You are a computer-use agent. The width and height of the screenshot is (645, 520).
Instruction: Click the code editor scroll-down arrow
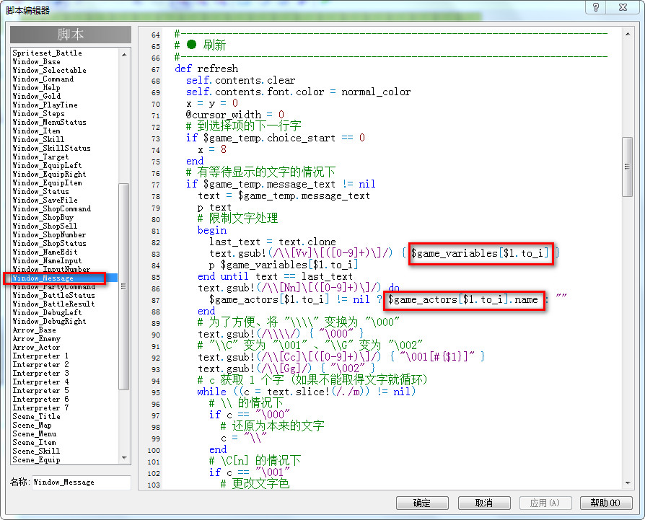[x=627, y=483]
